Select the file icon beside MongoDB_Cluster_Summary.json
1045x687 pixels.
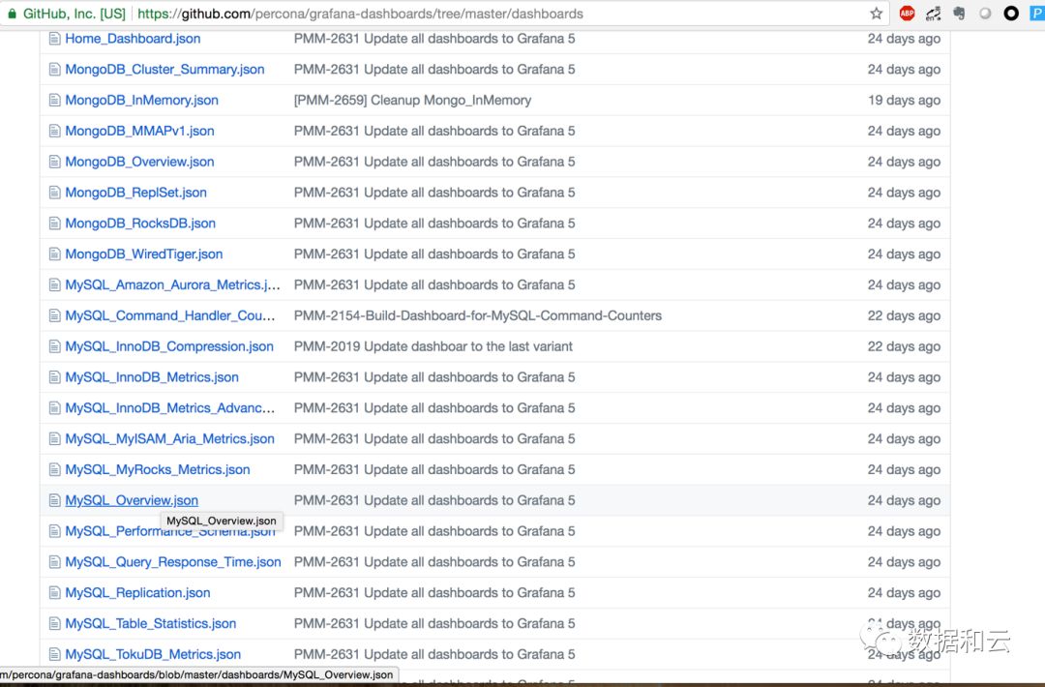click(54, 70)
